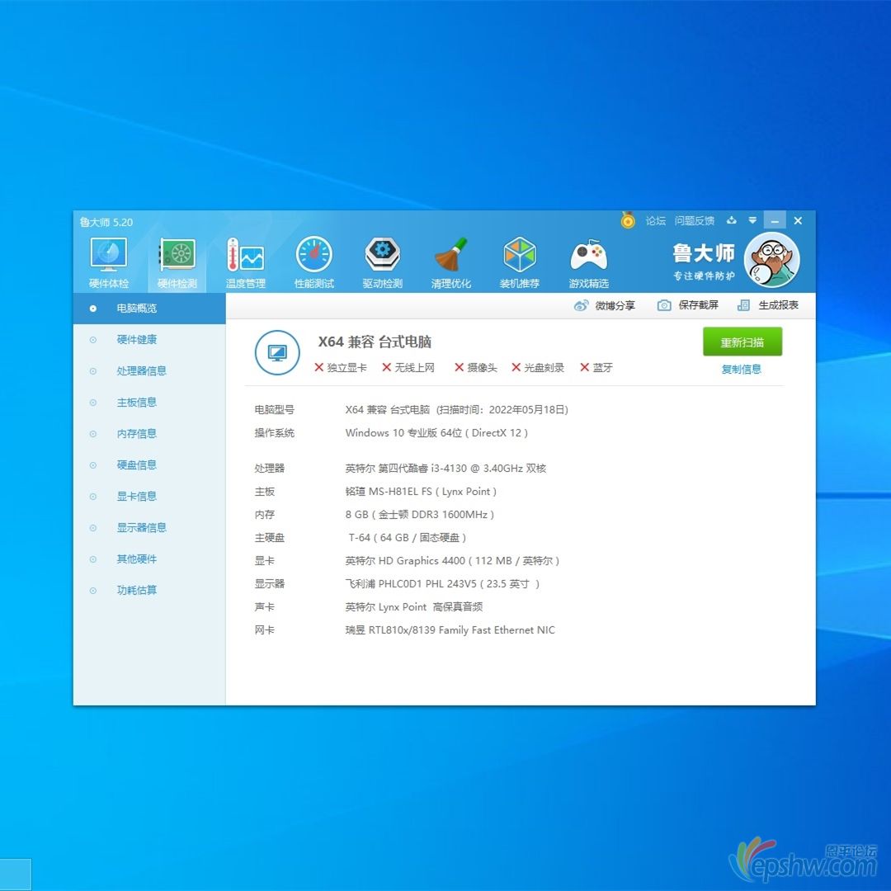Screen dimensions: 891x891
Task: Click the 鲁大师 mascot avatar
Action: point(771,260)
